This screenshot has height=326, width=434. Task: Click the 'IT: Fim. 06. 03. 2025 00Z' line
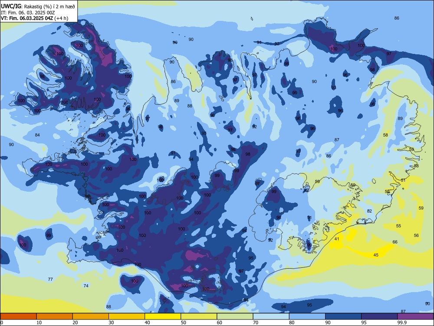[x=28, y=13]
